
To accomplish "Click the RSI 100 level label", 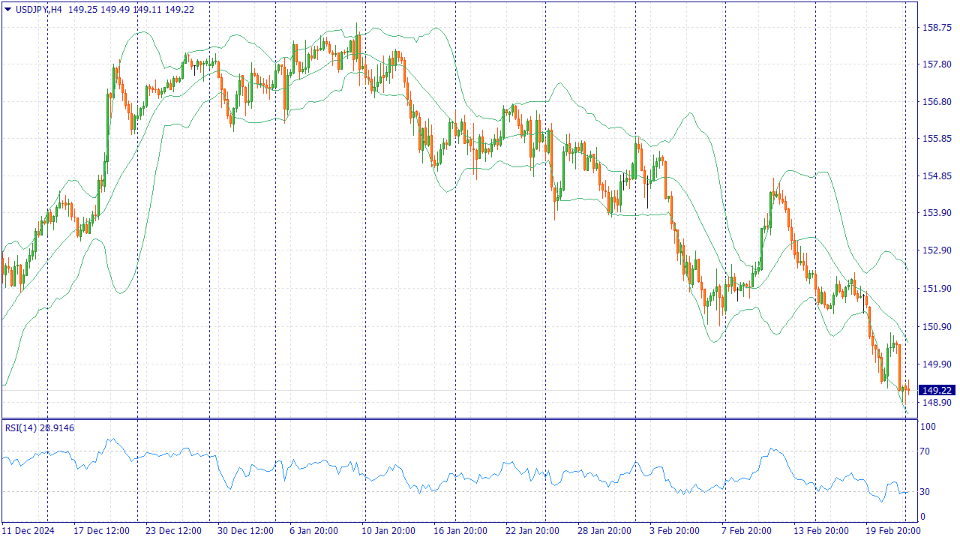I will point(928,427).
